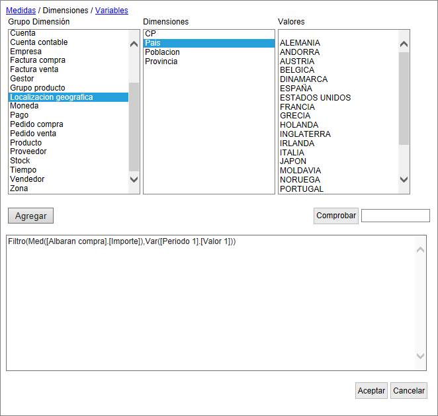Select Producto in the Grupo Dimensión list
438x416 pixels.
pyautogui.click(x=26, y=143)
